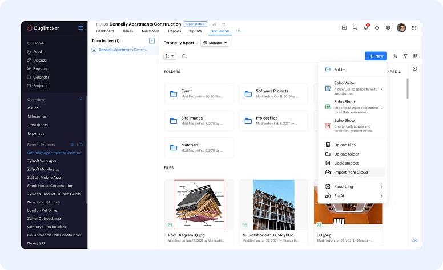Toggle the info details panel icon
The height and width of the screenshot is (270, 443).
click(x=414, y=69)
